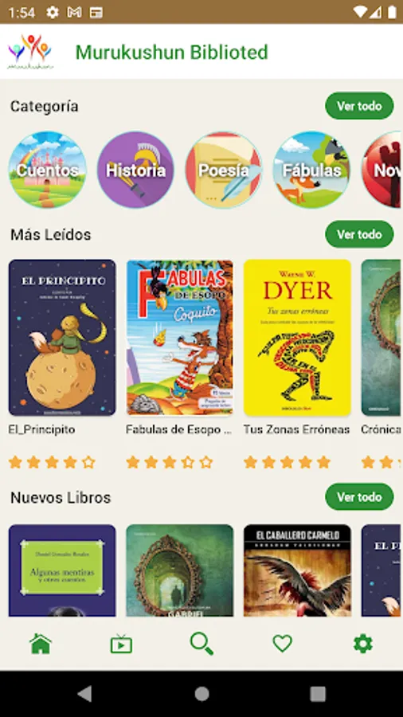Screen dimensions: 403x717
Task: Open El Caballero Carmelo book cover
Action: (297, 570)
